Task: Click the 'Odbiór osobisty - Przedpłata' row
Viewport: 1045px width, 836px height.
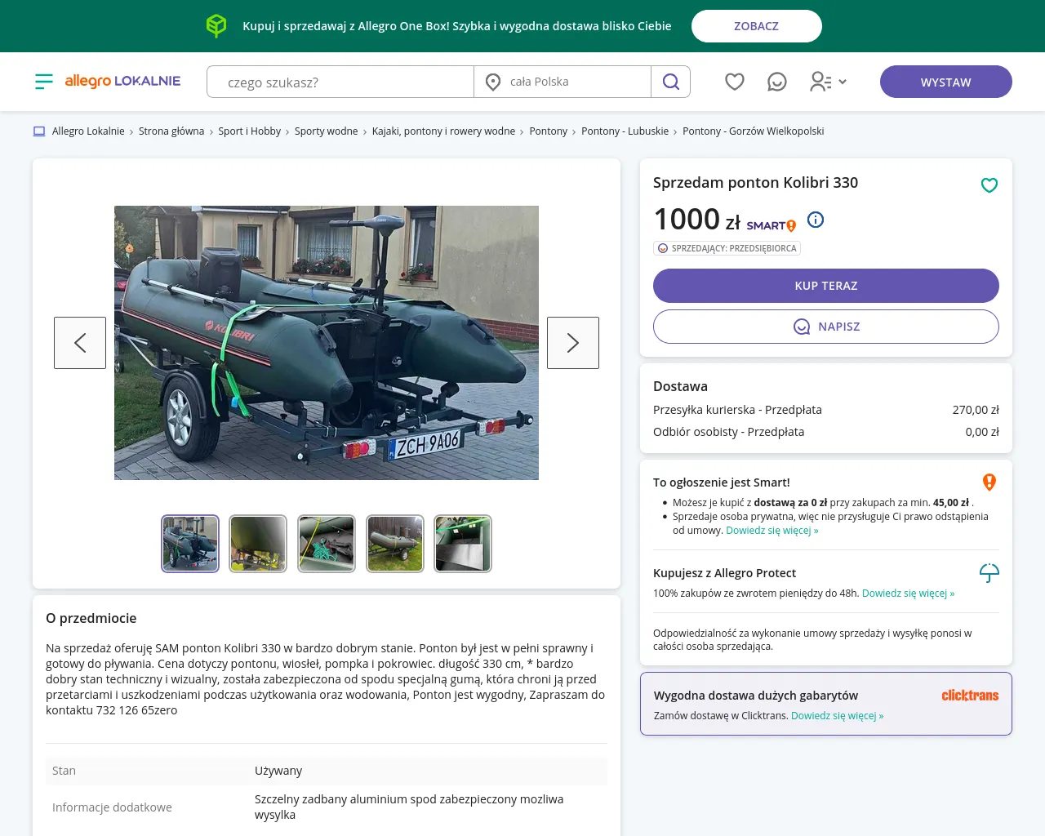Action: 826,432
